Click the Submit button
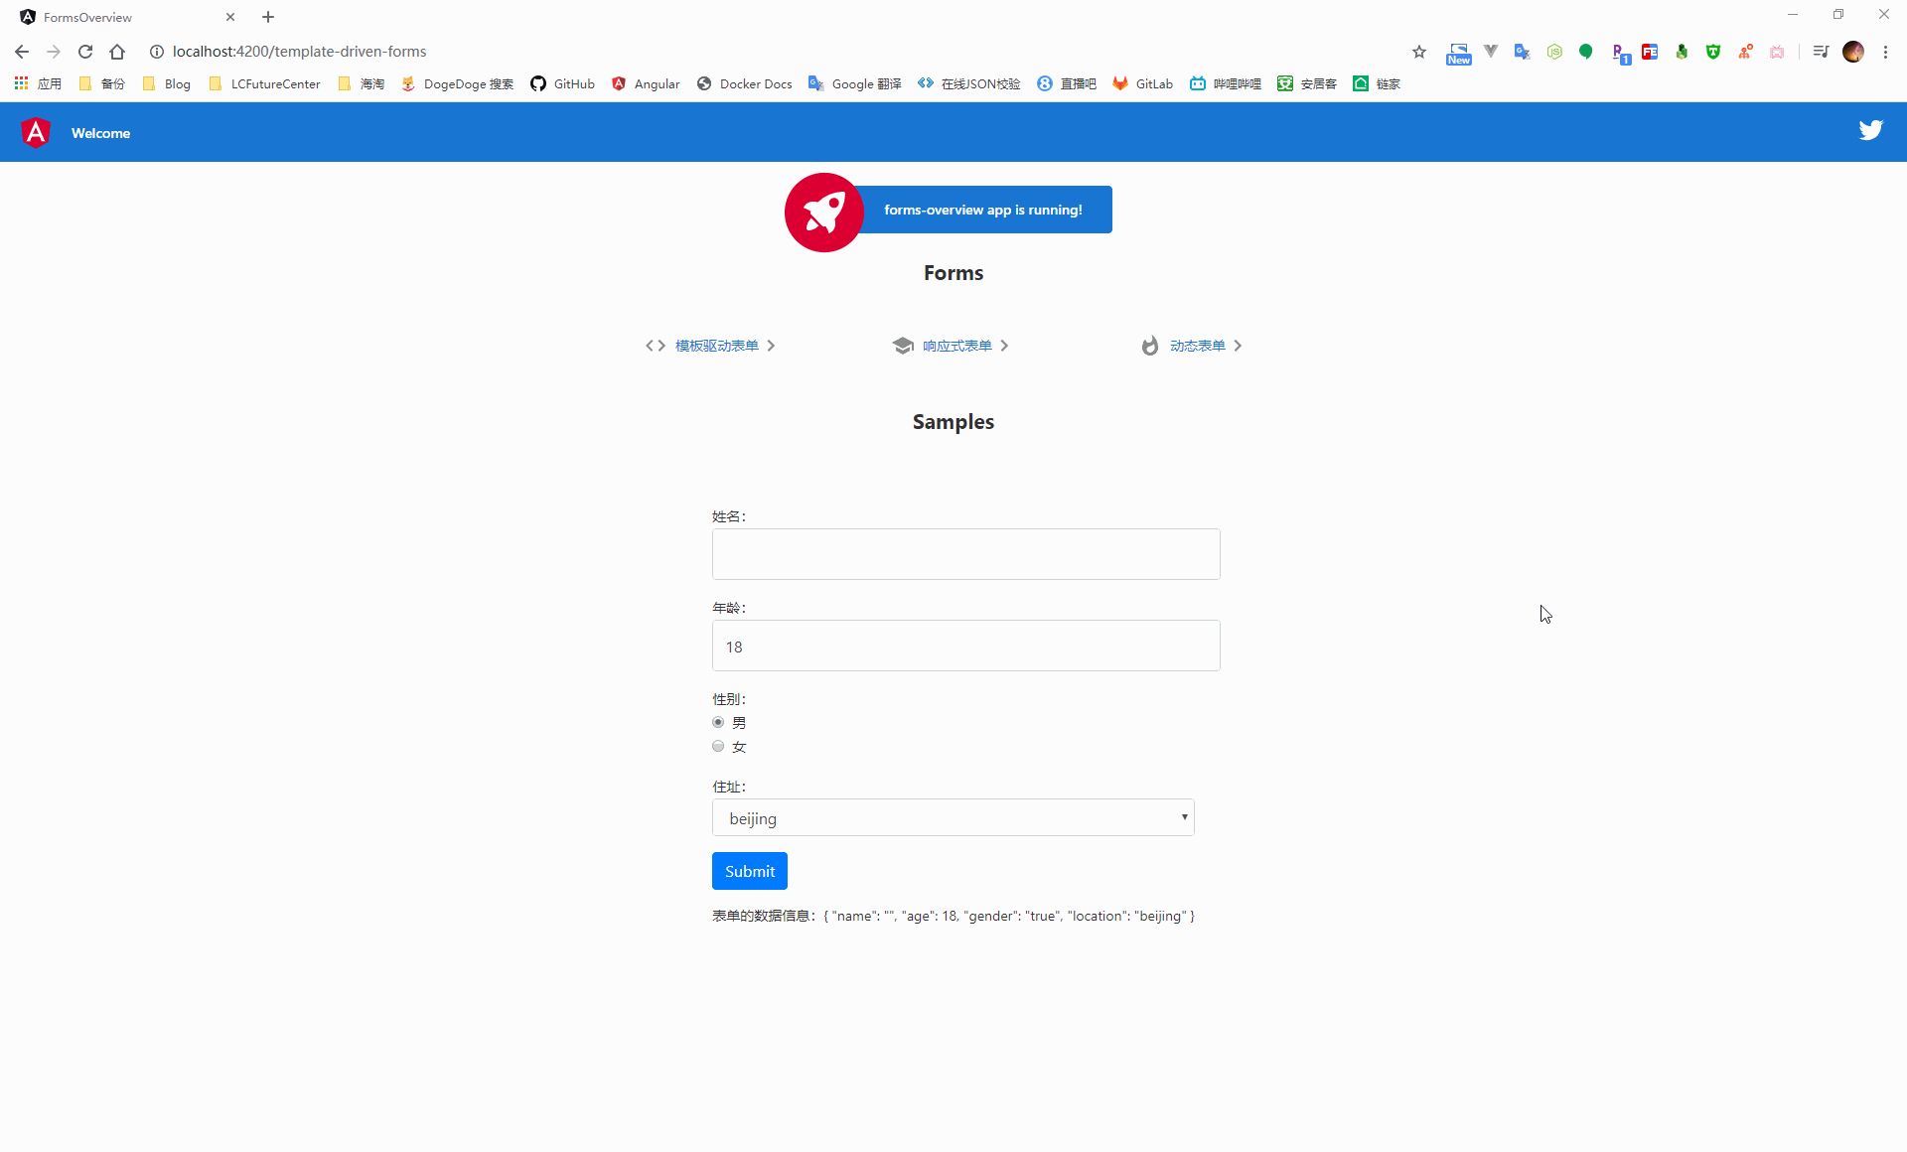Viewport: 1907px width, 1152px height. (749, 871)
